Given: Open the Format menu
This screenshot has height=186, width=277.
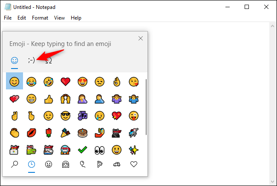Looking at the screenshot, I should [40, 18].
